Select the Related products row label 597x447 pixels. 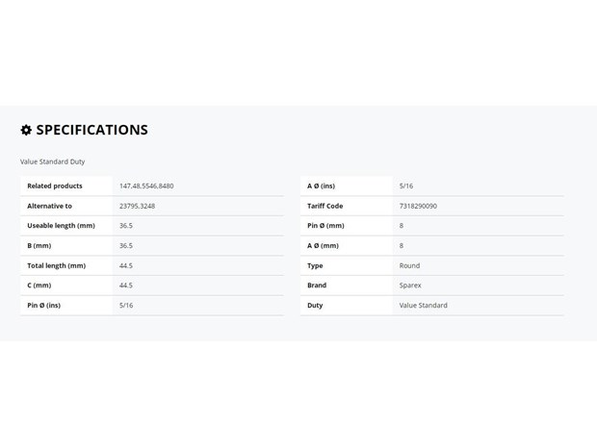click(55, 186)
